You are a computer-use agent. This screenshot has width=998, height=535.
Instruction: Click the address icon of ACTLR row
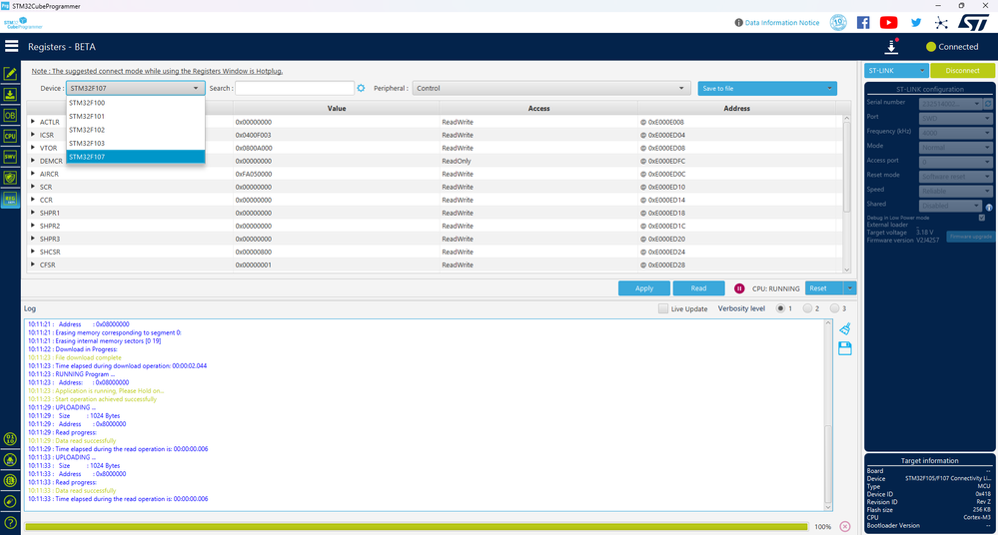tap(642, 122)
